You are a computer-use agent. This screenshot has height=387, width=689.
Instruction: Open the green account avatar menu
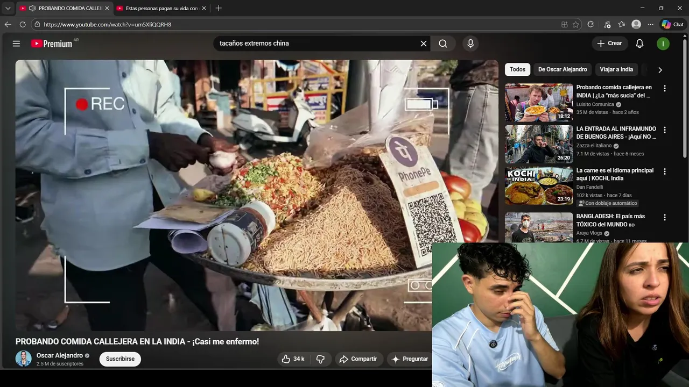coord(663,44)
